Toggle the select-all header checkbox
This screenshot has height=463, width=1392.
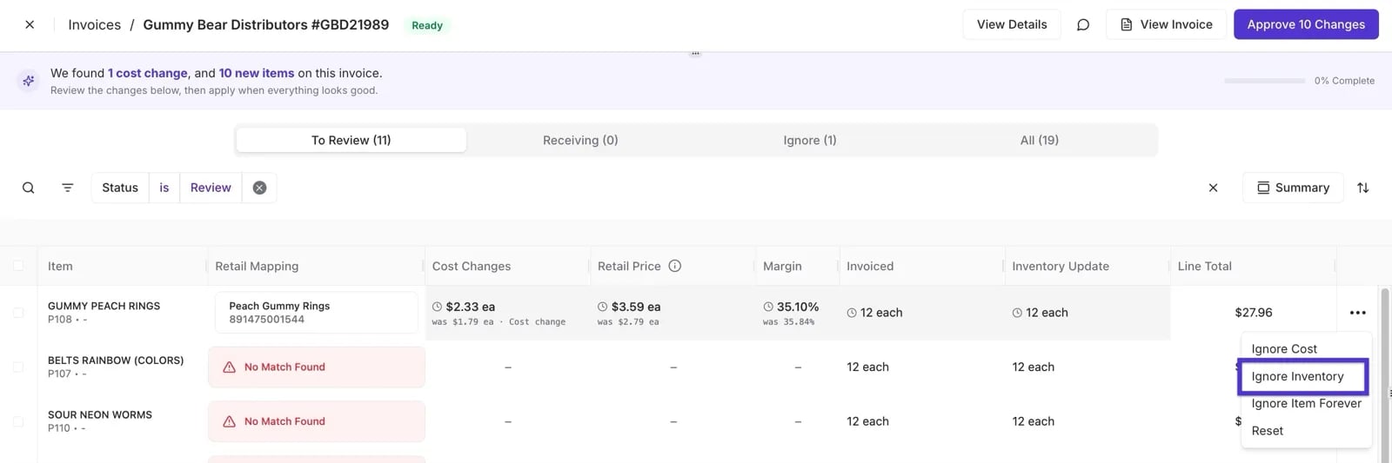point(18,266)
